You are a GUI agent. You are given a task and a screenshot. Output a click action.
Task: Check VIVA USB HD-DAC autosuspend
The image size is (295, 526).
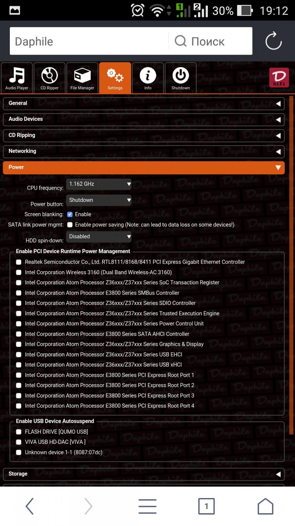pyautogui.click(x=19, y=442)
